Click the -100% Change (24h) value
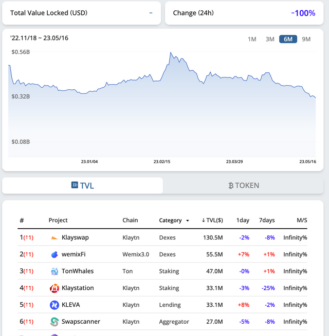The width and height of the screenshot is (329, 336). (303, 13)
